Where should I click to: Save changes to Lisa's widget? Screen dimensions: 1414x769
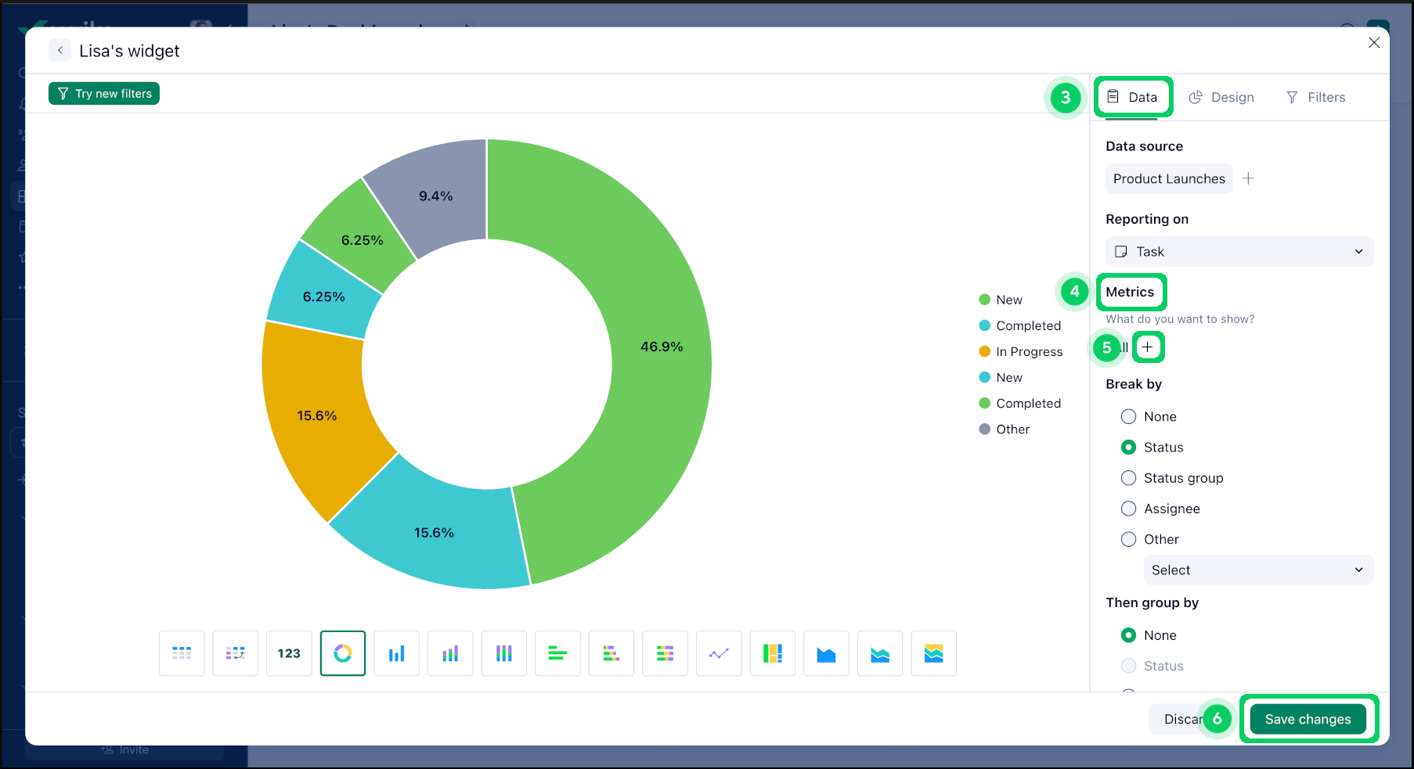pyautogui.click(x=1308, y=718)
